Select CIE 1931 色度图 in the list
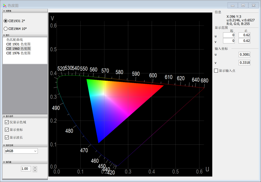 pyautogui.click(x=18, y=44)
